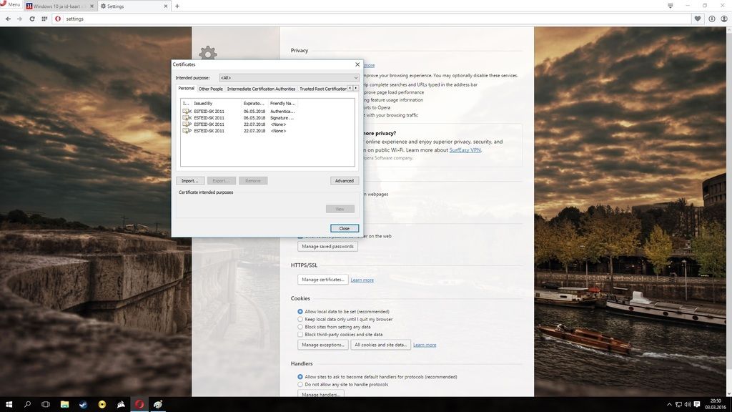Viewport: 732px width, 412px height.
Task: Go back using the back arrow
Action: click(x=8, y=19)
